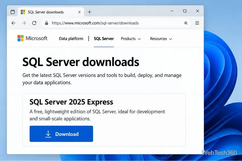This screenshot has height=161, width=242.
Task: View site info via the padlock icon
Action: [x=46, y=23]
